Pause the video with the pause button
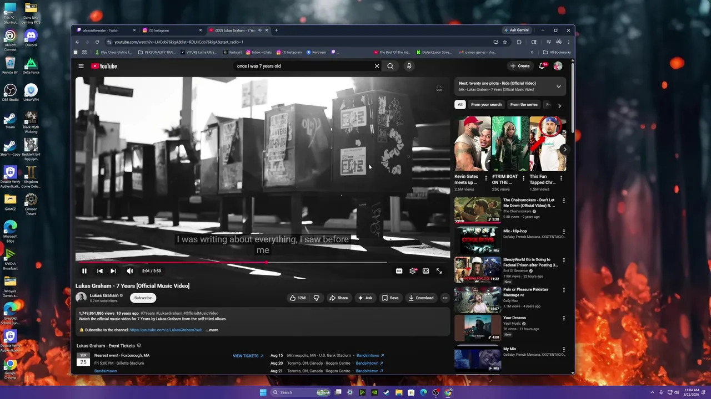The height and width of the screenshot is (399, 711). (x=84, y=271)
